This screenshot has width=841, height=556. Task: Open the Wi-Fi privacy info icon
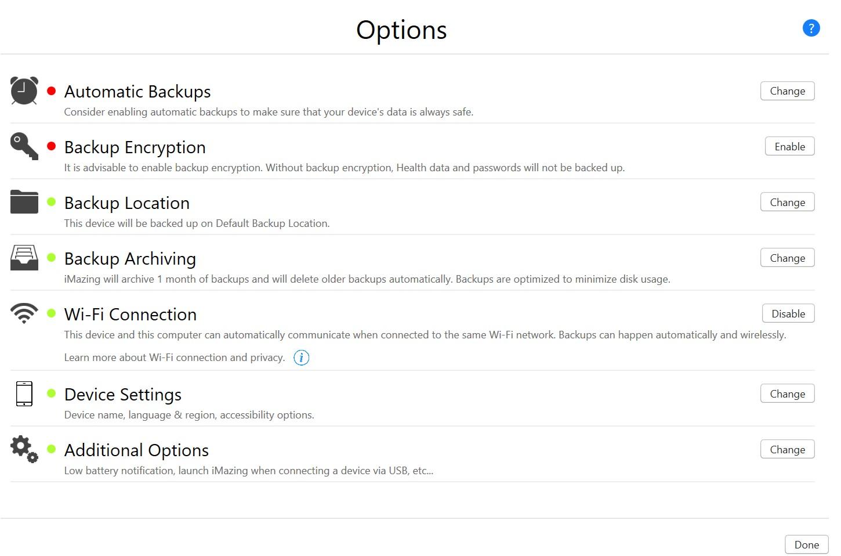pyautogui.click(x=302, y=358)
